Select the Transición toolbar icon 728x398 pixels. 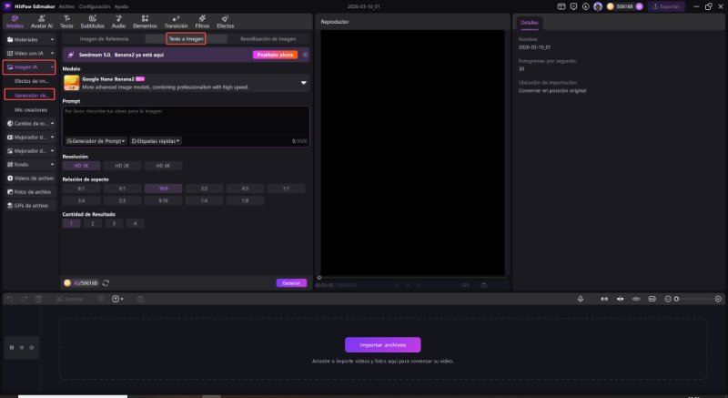point(176,22)
